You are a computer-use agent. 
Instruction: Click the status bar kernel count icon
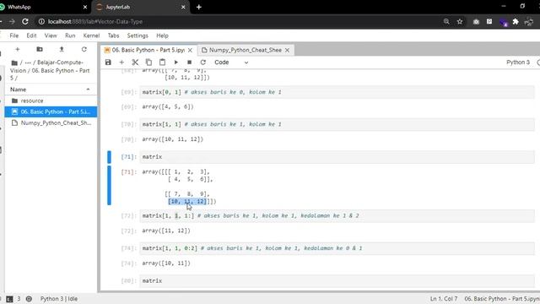coord(29,299)
